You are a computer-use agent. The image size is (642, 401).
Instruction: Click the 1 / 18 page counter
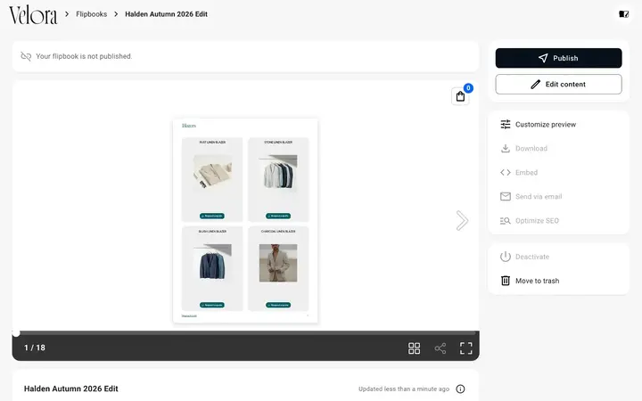point(35,348)
